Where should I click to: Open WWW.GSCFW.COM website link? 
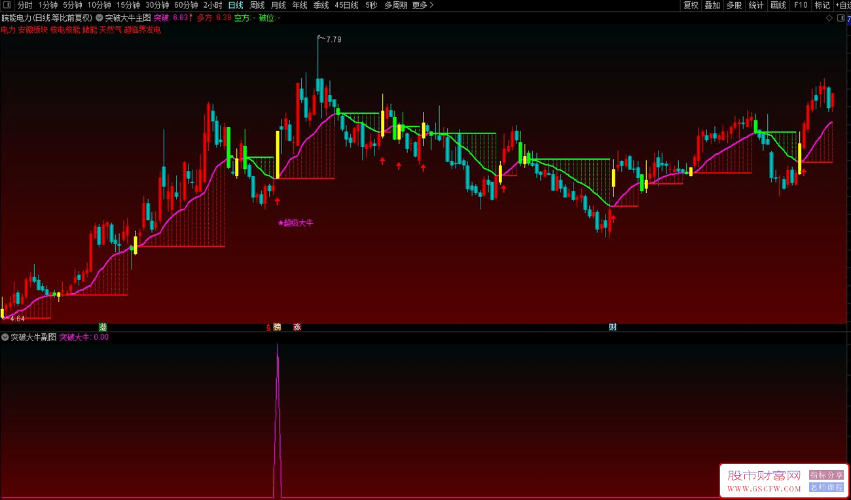pyautogui.click(x=764, y=489)
